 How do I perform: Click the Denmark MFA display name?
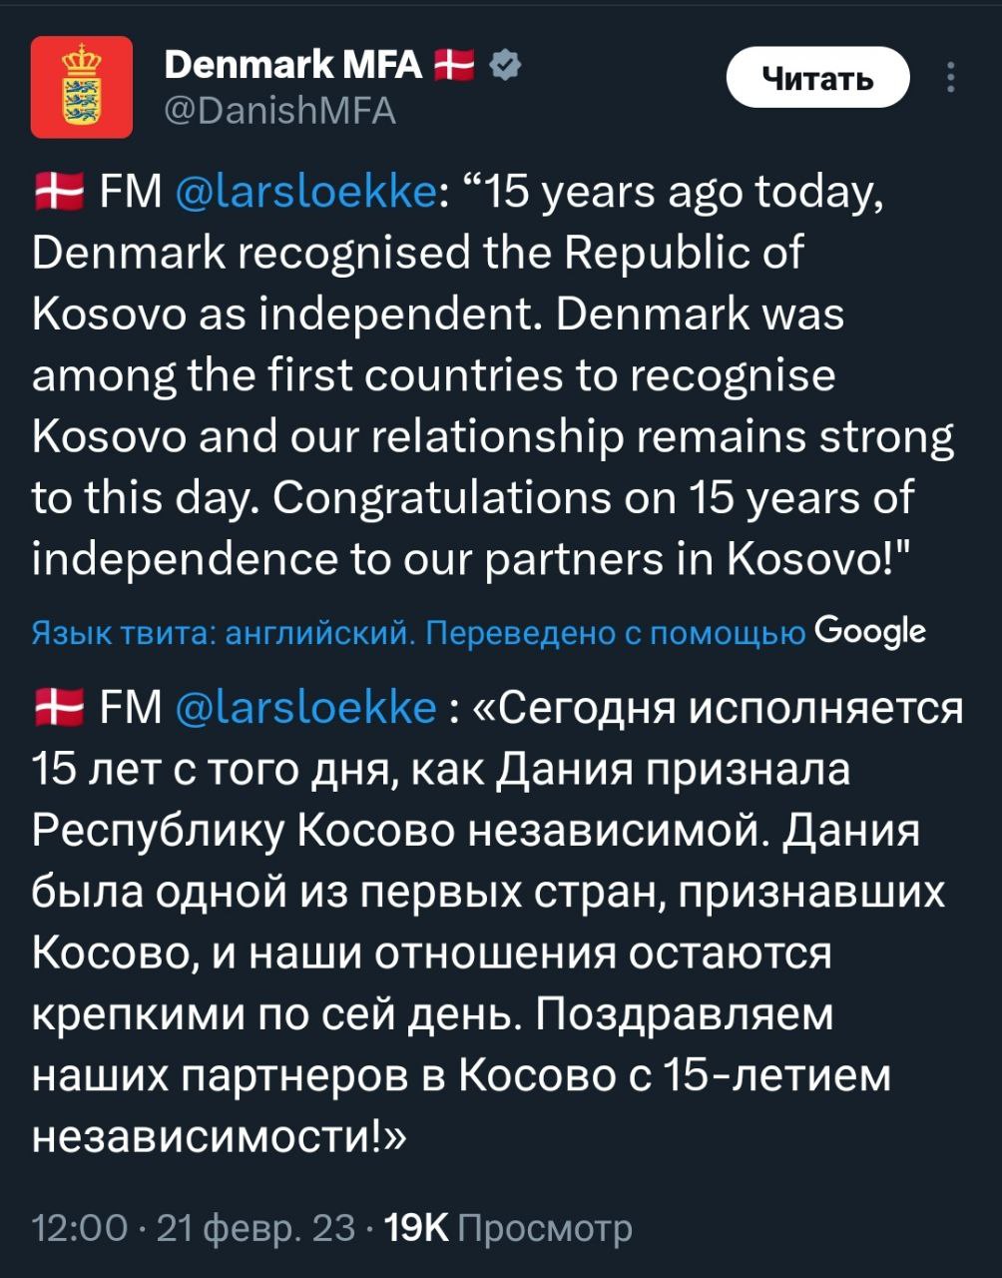tap(292, 66)
